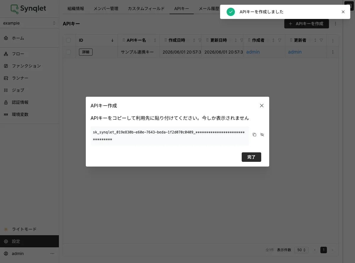This screenshot has height=263, width=355.
Task: Filter the 作成日時 column
Action: tap(200, 40)
